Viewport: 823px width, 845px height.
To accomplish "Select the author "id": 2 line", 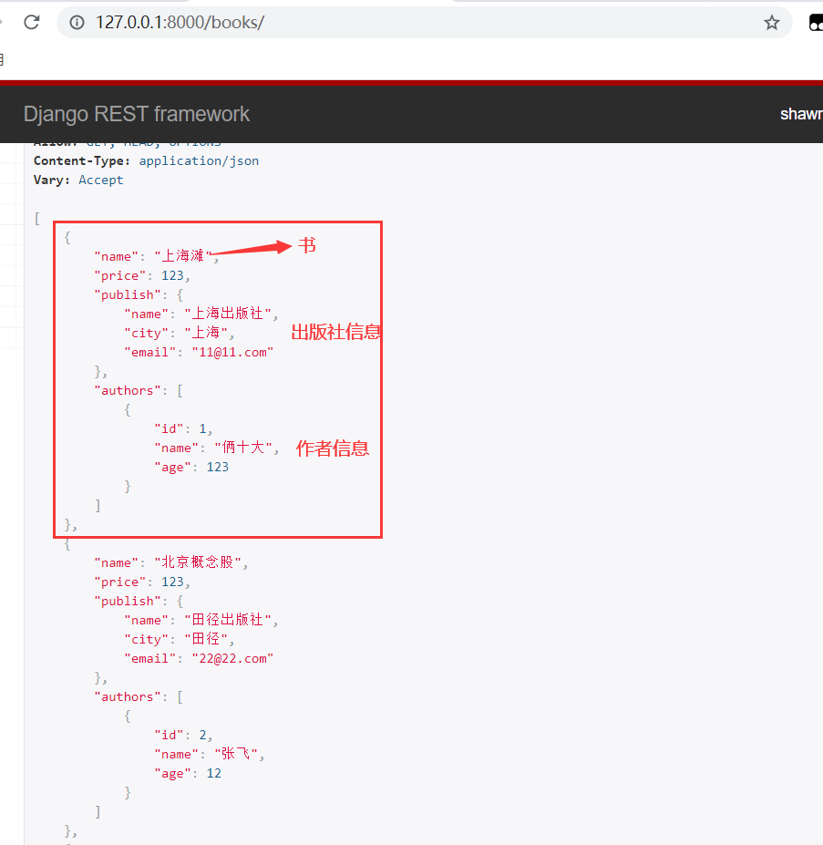I will pyautogui.click(x=183, y=735).
